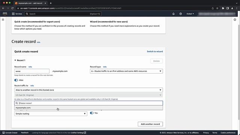Open a new browser tab
Screen dimensions: 240x135
(51, 3)
